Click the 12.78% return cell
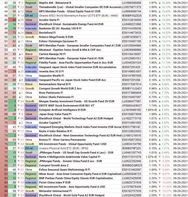188x197 pixels. click(165, 58)
